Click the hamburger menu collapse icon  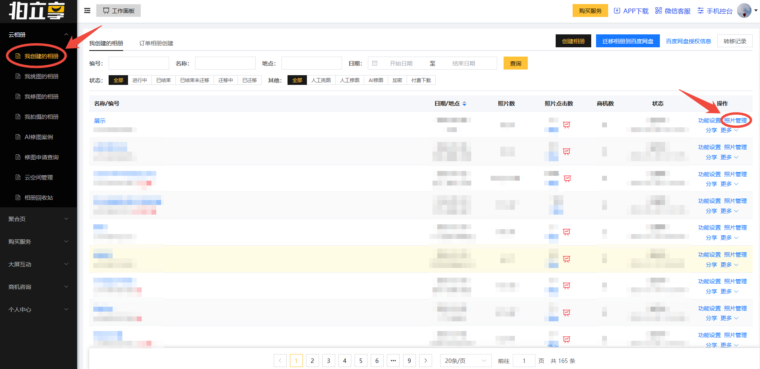(x=87, y=11)
